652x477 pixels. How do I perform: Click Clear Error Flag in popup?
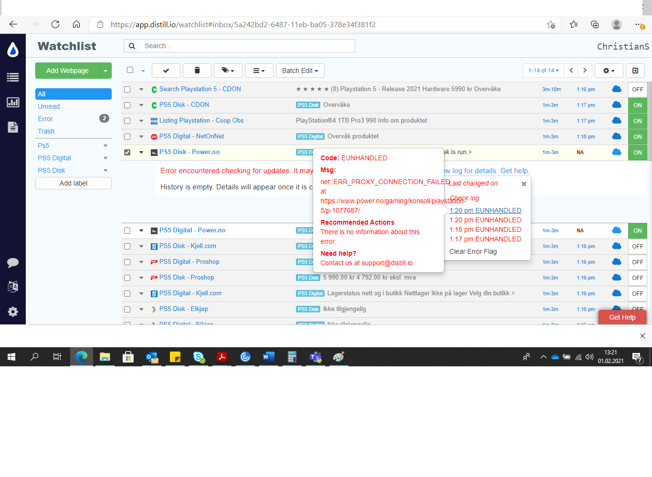point(473,251)
